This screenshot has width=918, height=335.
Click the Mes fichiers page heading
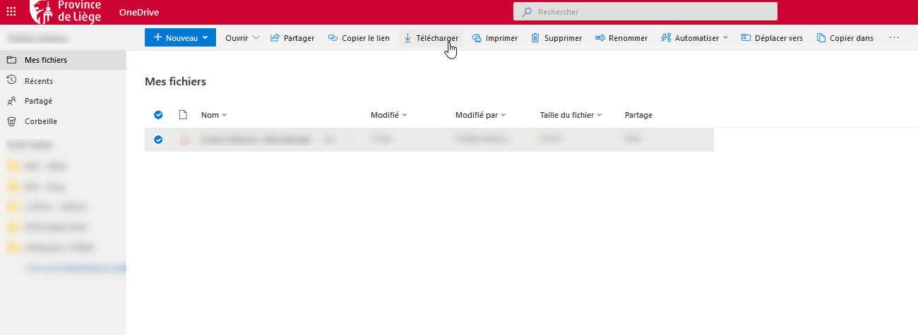(175, 82)
